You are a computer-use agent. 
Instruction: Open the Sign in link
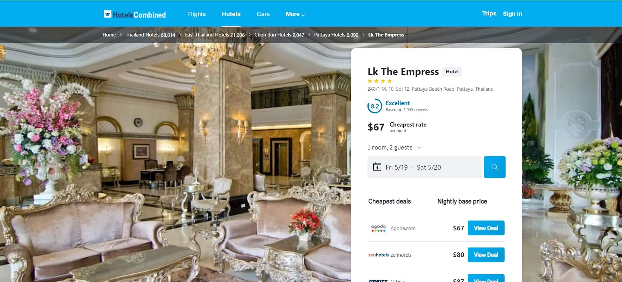point(512,13)
